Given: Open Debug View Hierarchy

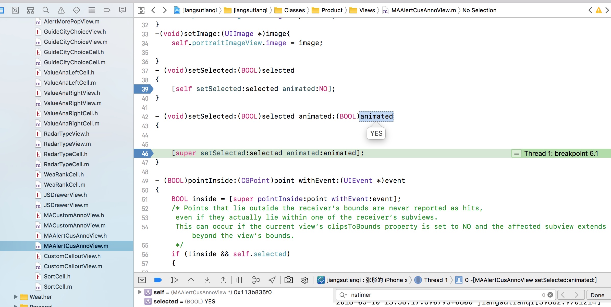Looking at the screenshot, I should click(x=240, y=280).
